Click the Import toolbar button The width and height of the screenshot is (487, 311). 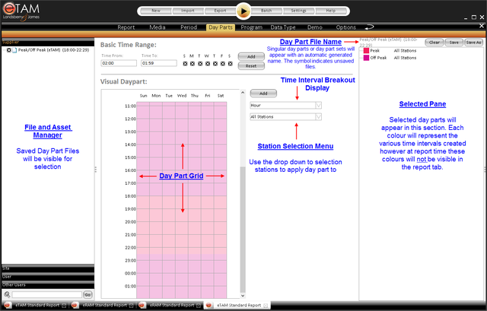point(188,11)
